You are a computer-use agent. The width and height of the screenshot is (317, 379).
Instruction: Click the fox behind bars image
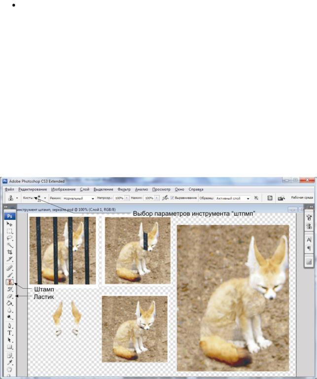(x=63, y=250)
